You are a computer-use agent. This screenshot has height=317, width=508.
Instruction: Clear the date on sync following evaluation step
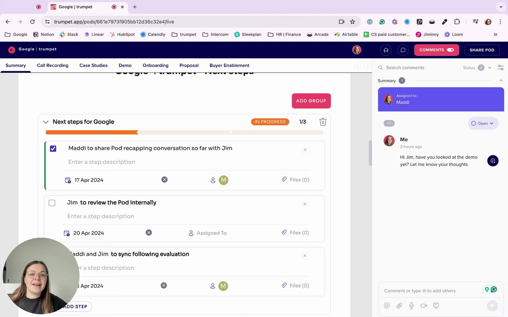tap(164, 285)
